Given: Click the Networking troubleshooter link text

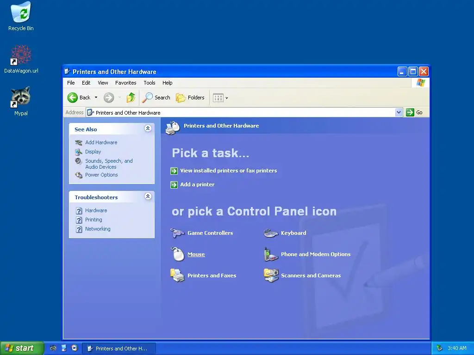Looking at the screenshot, I should click(x=98, y=229).
